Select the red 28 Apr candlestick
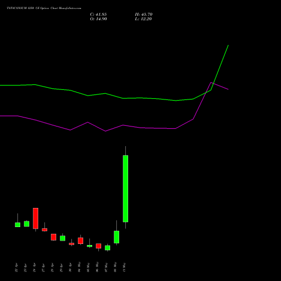281x281 pixels. (53, 237)
